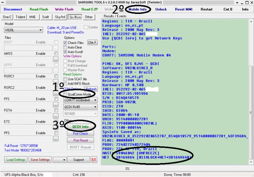Click FFS file path field
Image resolution: width=254 pixels, height=177 pixels.
(x=28, y=105)
